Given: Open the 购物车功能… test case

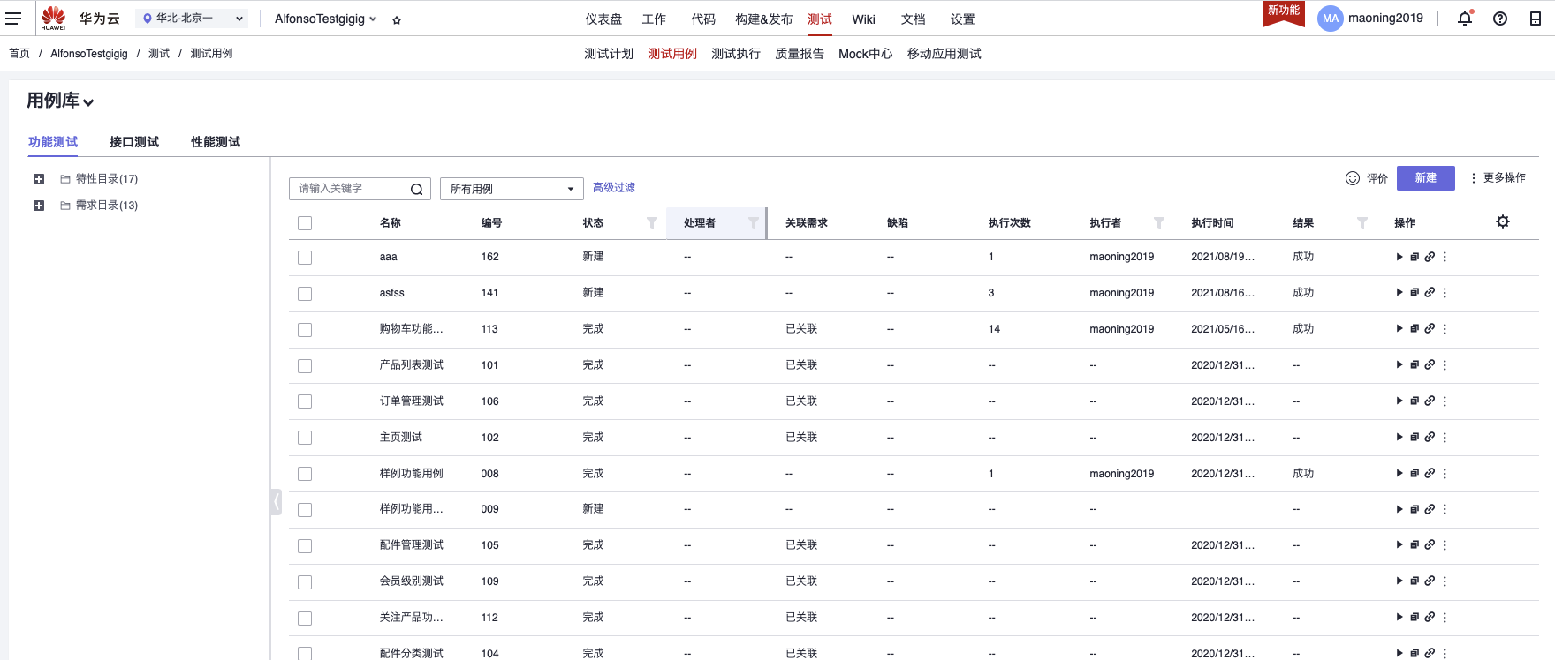Looking at the screenshot, I should (411, 329).
